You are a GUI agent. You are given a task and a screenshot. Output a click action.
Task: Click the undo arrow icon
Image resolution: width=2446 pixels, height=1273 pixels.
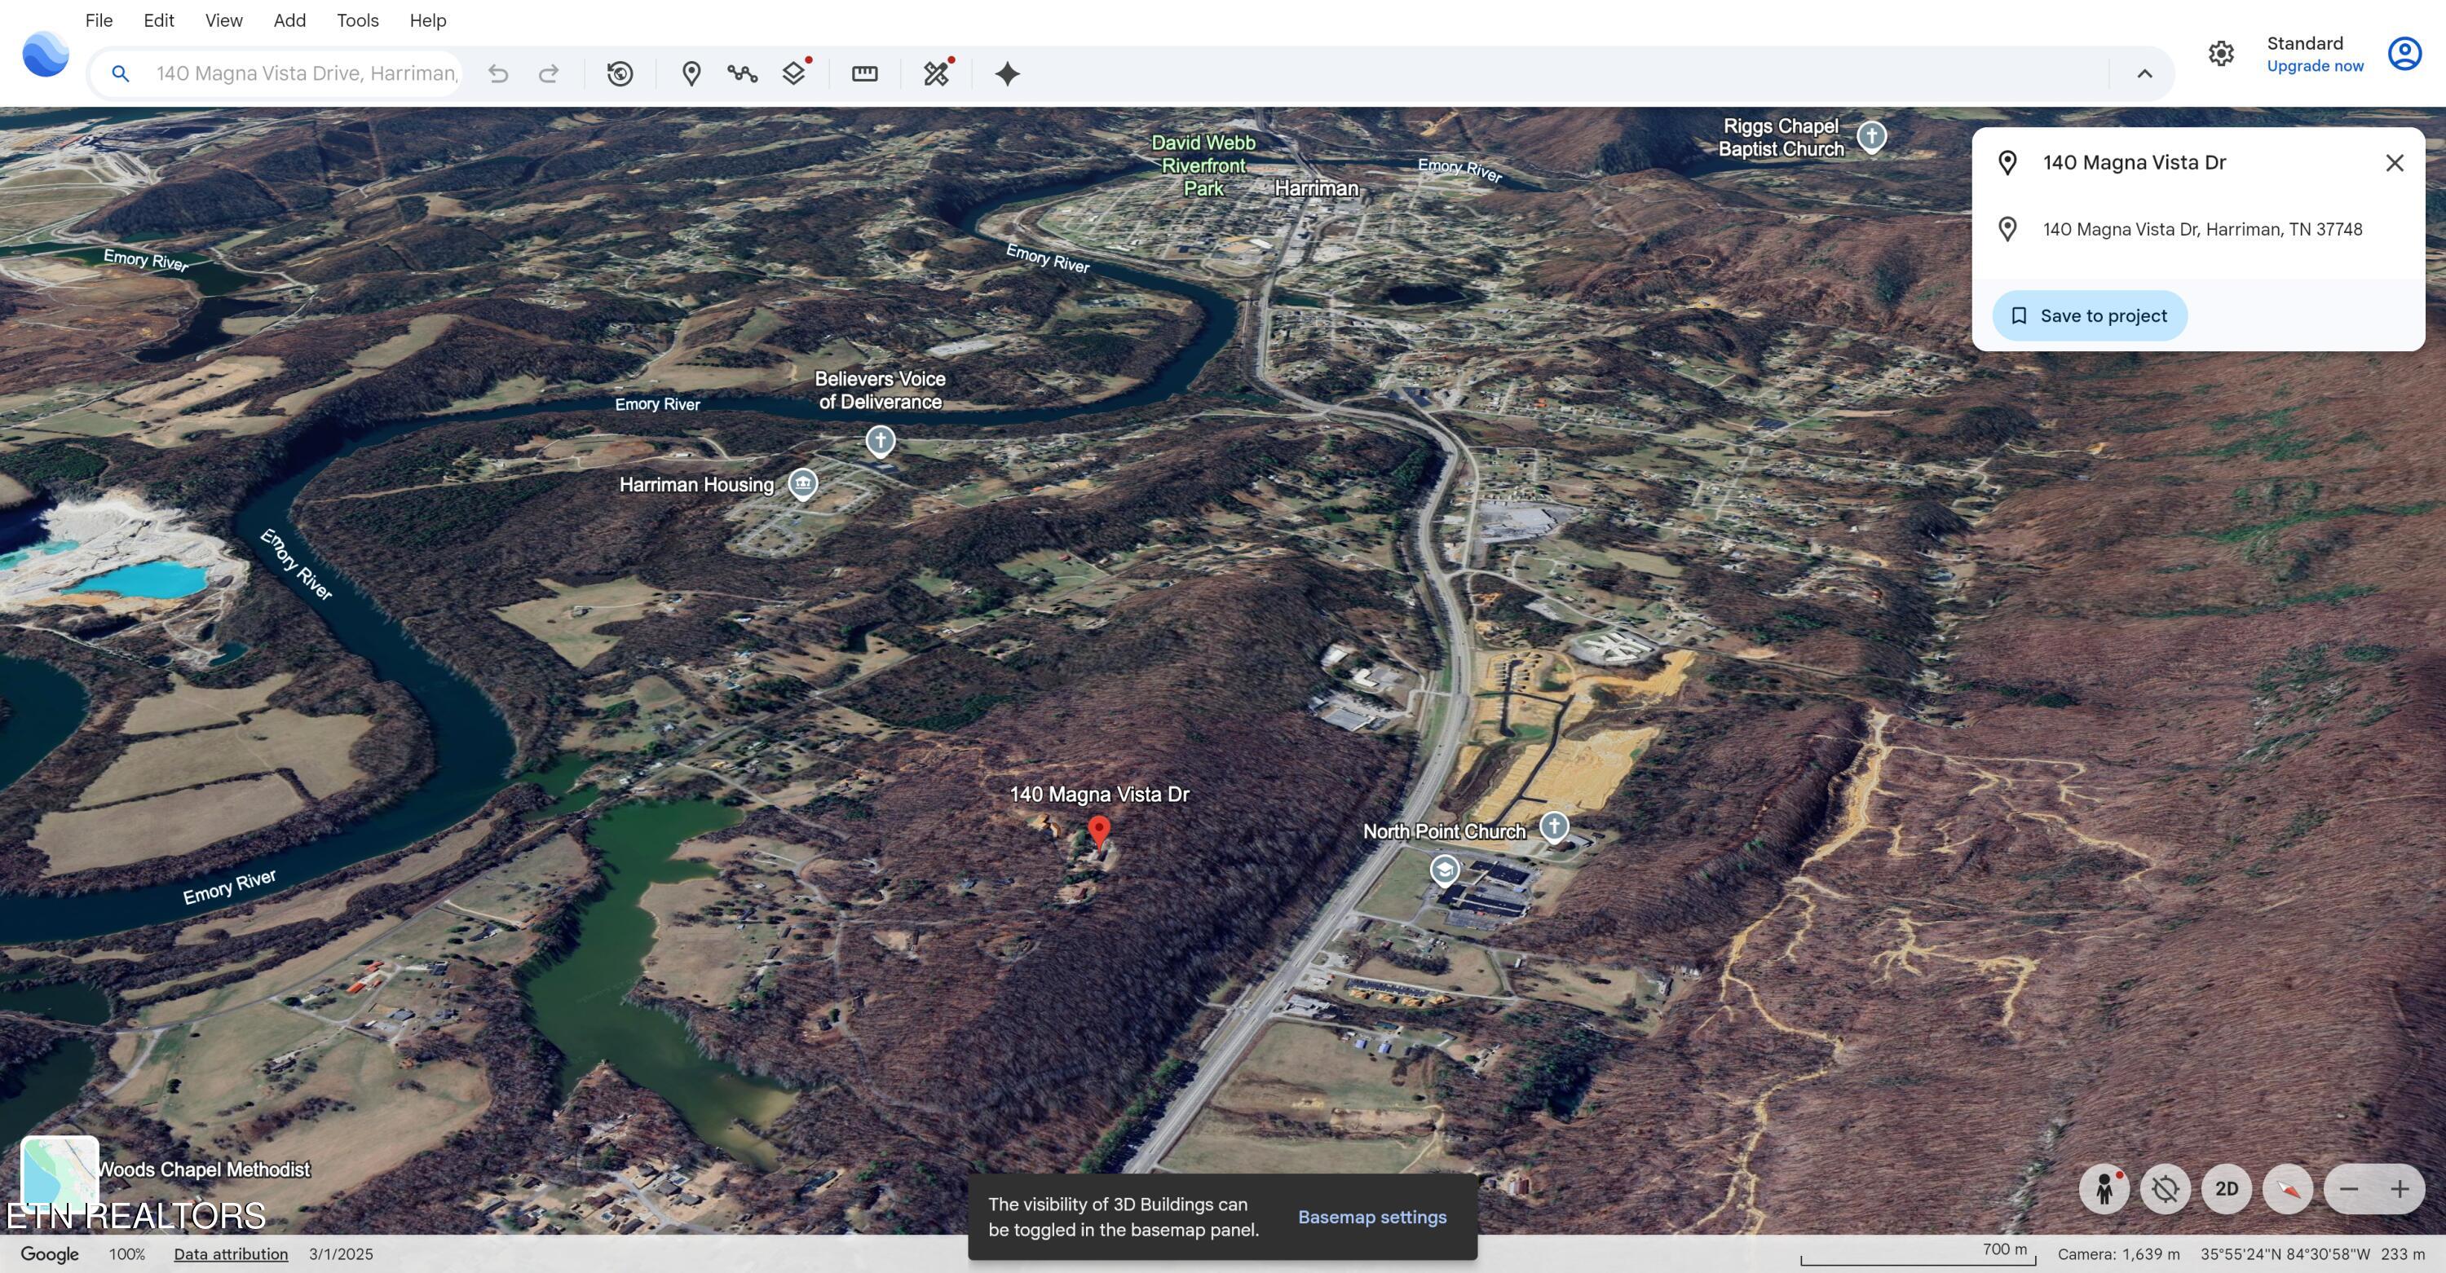tap(498, 73)
